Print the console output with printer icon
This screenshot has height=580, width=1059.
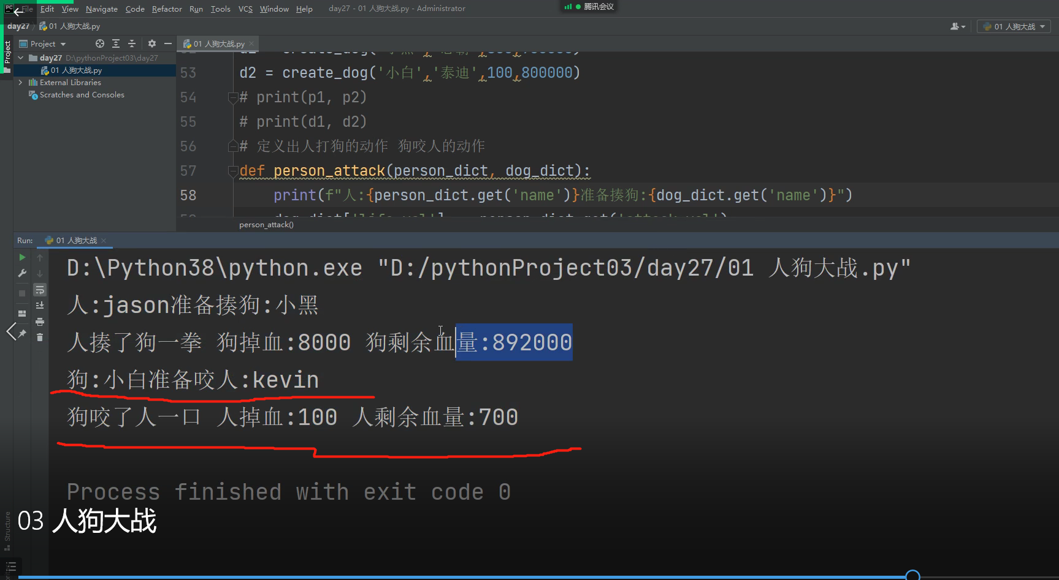point(40,322)
